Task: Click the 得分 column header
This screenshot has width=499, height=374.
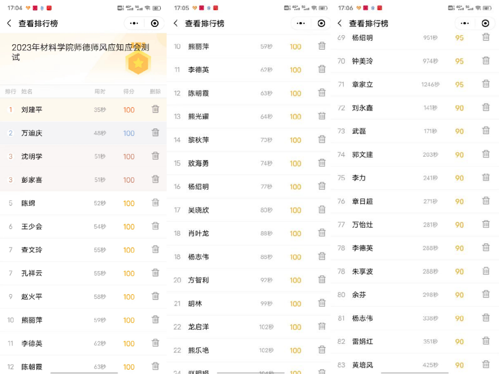Action: coord(129,91)
